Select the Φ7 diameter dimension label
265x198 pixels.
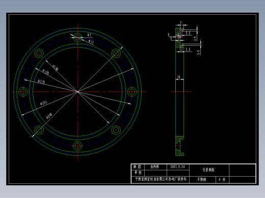tap(89, 35)
